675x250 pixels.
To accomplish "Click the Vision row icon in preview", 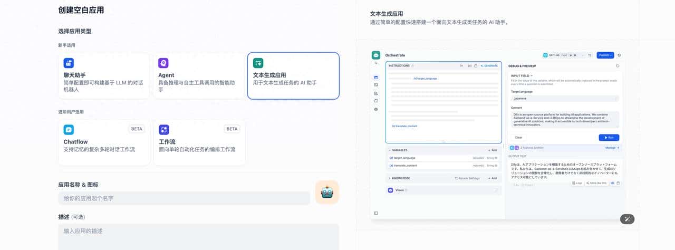I will pyautogui.click(x=390, y=190).
